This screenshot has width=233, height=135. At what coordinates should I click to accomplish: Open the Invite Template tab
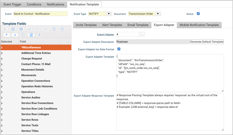pos(86,25)
